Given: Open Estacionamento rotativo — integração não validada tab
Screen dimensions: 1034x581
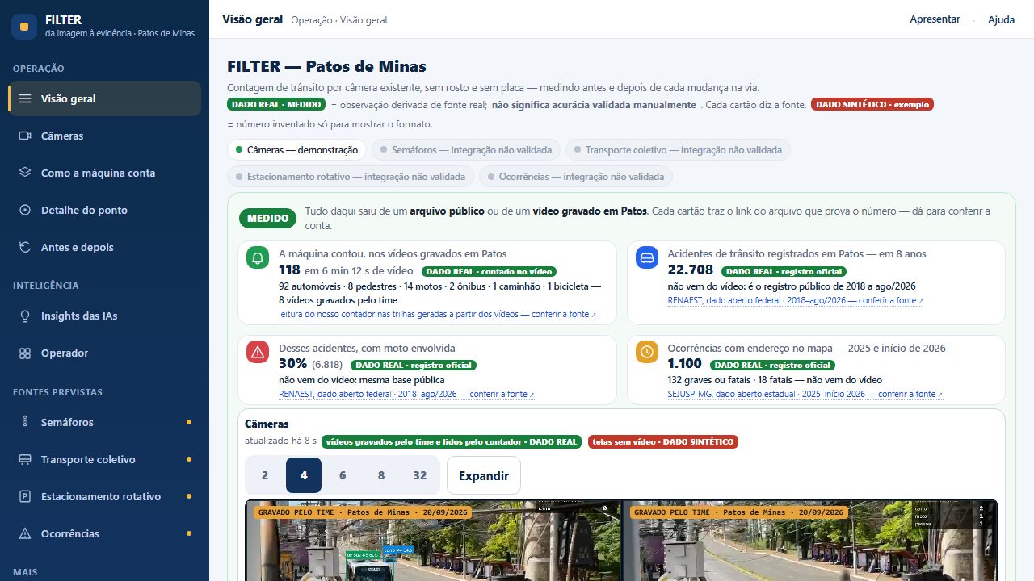Looking at the screenshot, I should 351,177.
